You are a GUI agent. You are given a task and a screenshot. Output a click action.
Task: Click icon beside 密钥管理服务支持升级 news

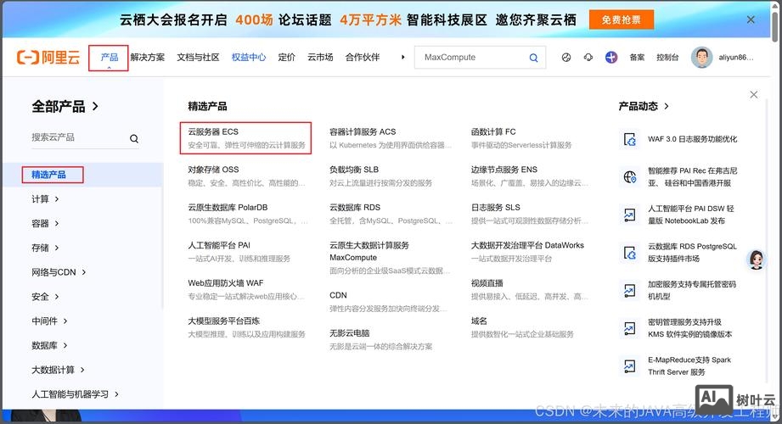coord(630,328)
